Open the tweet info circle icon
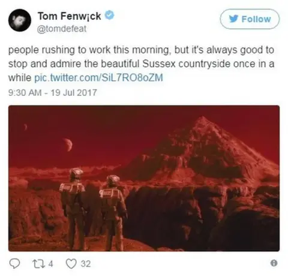 (274, 263)
